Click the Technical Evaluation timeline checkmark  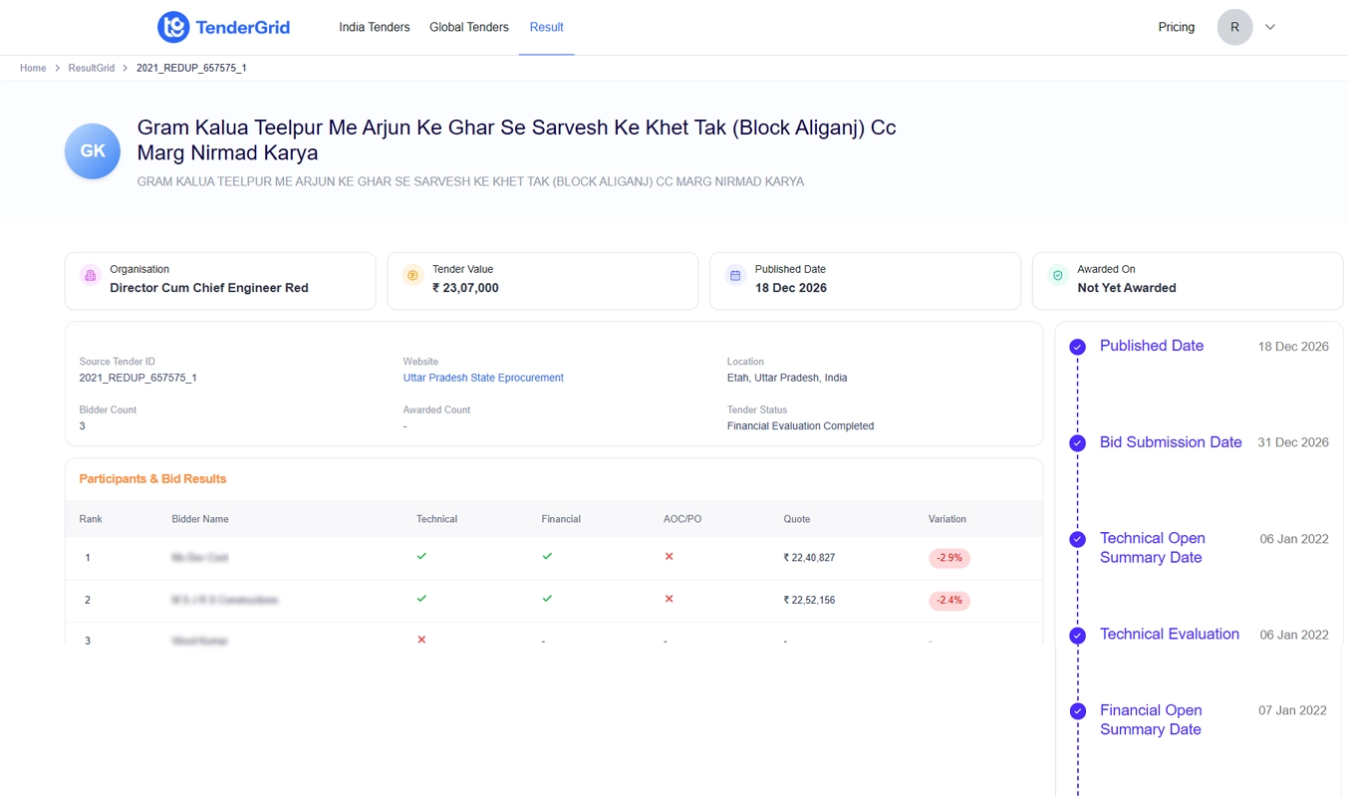coord(1077,636)
